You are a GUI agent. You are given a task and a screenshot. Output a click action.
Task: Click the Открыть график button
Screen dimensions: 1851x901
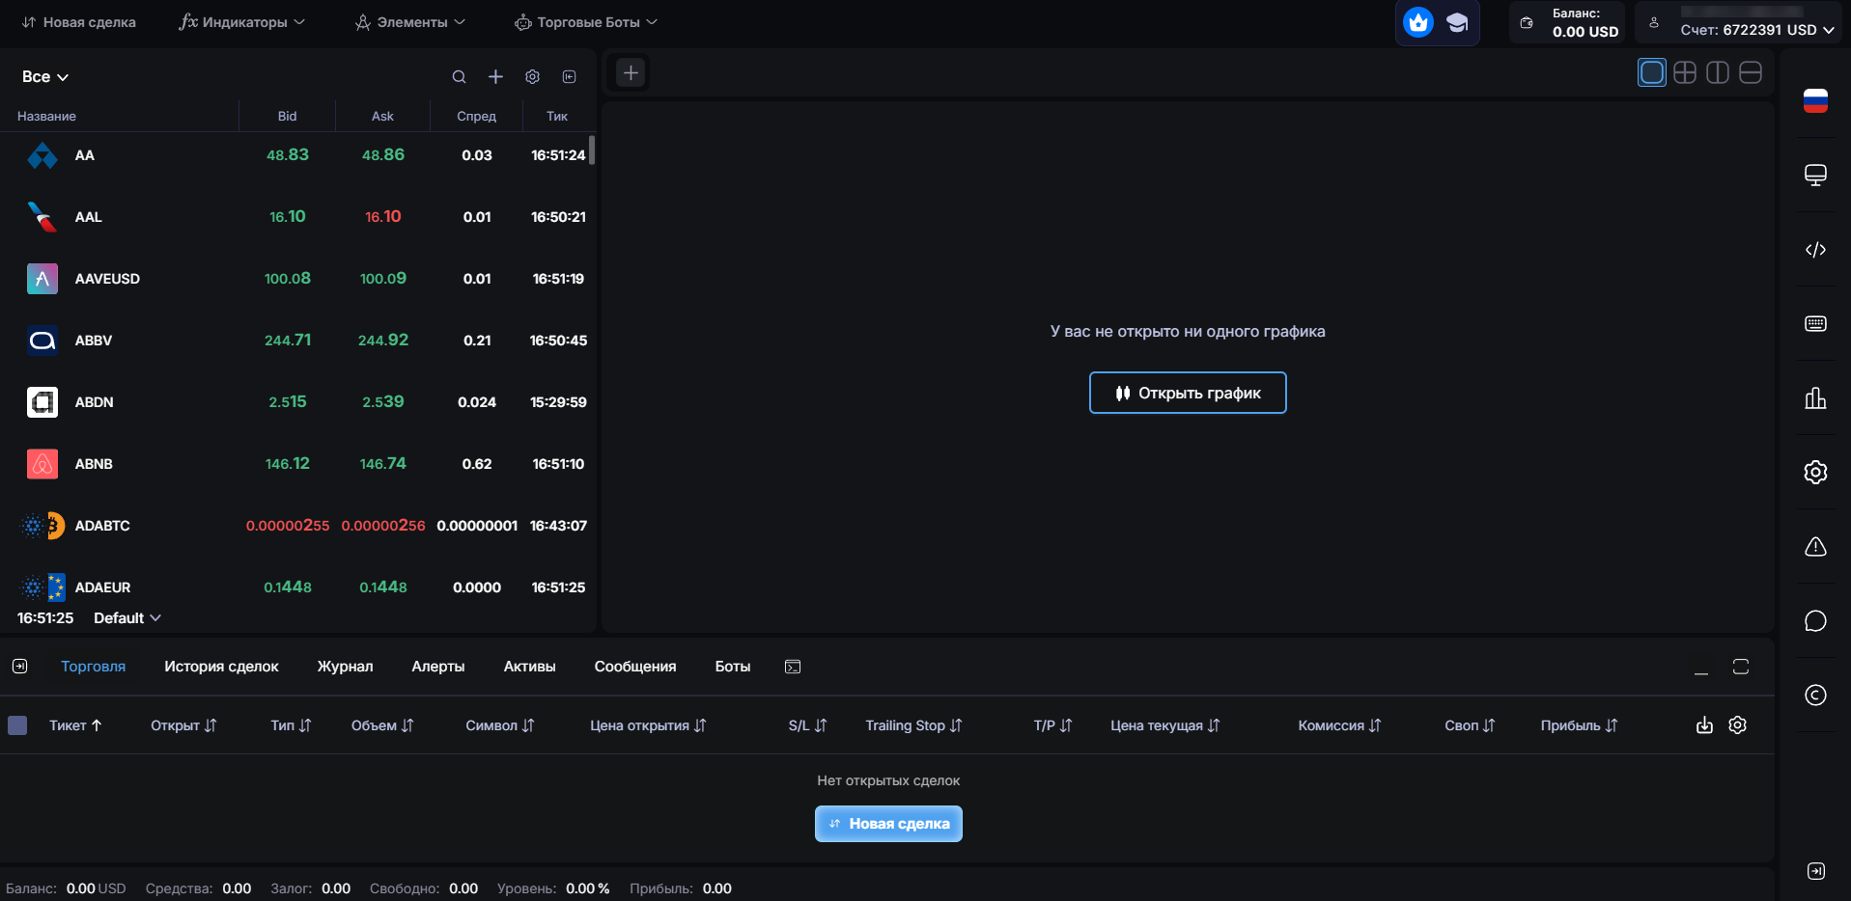[x=1188, y=393]
